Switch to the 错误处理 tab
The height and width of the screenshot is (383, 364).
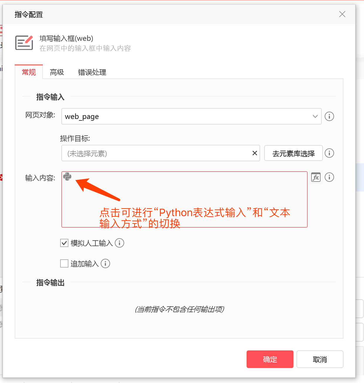92,72
